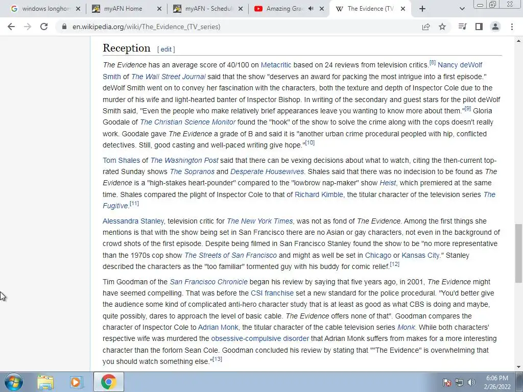Open The Christian Science Monitor link
The image size is (523, 392).
tap(188, 122)
